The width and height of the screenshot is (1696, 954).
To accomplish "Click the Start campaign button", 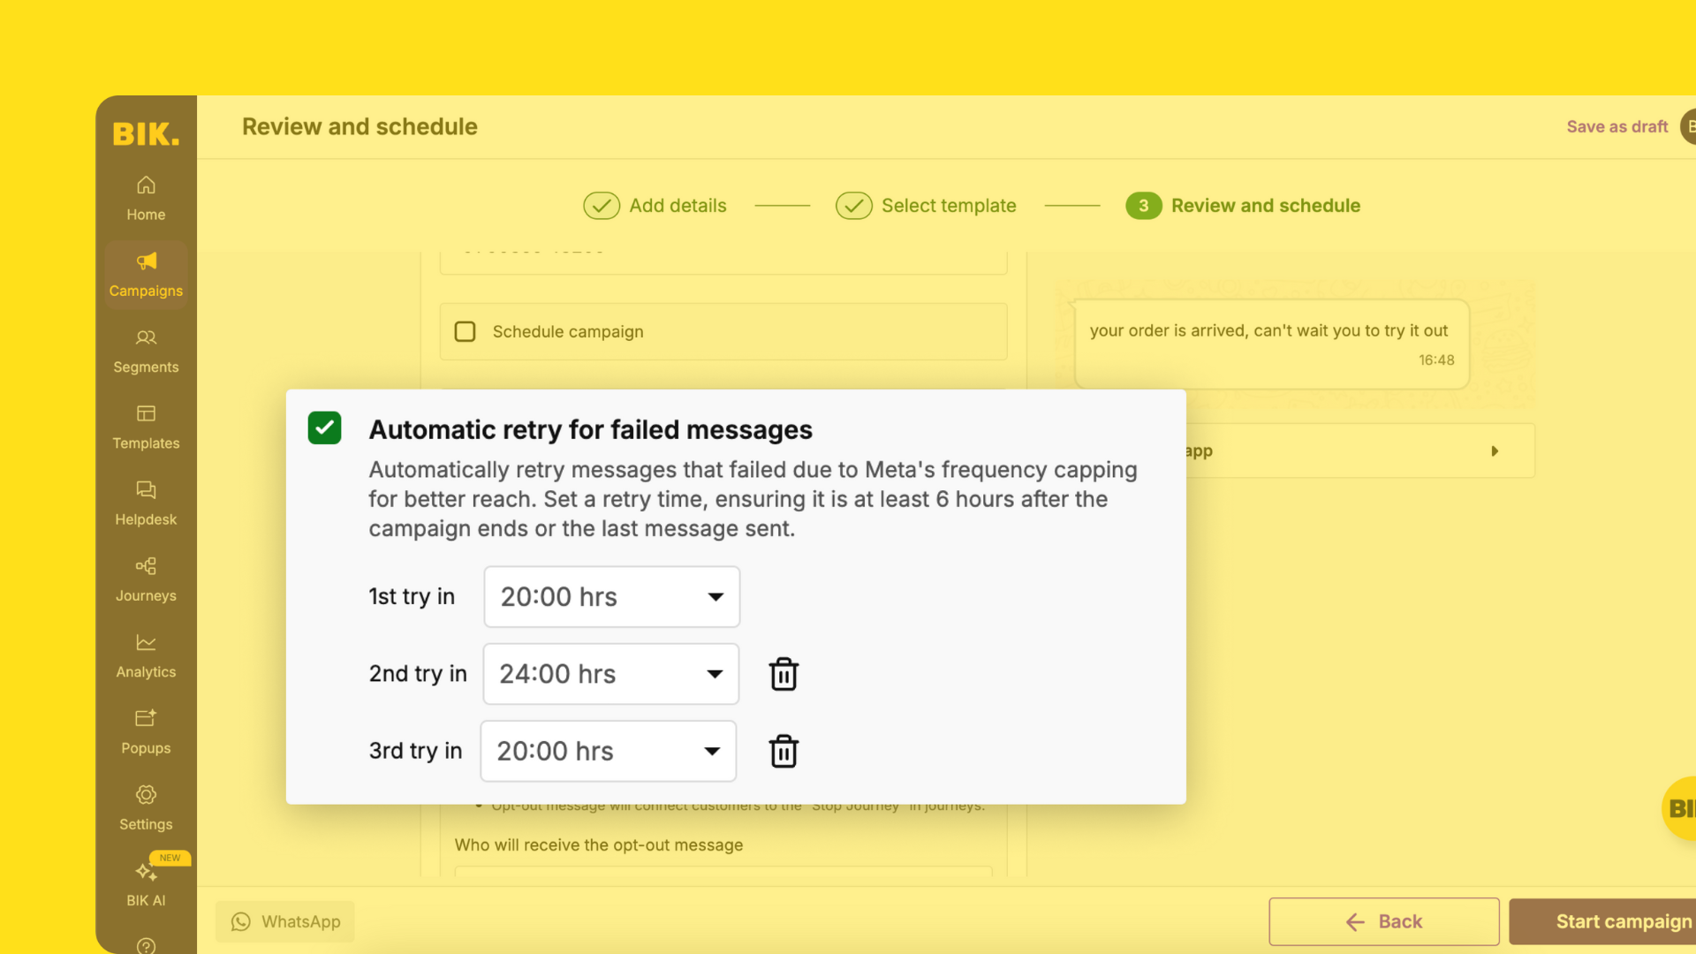I will click(x=1625, y=920).
